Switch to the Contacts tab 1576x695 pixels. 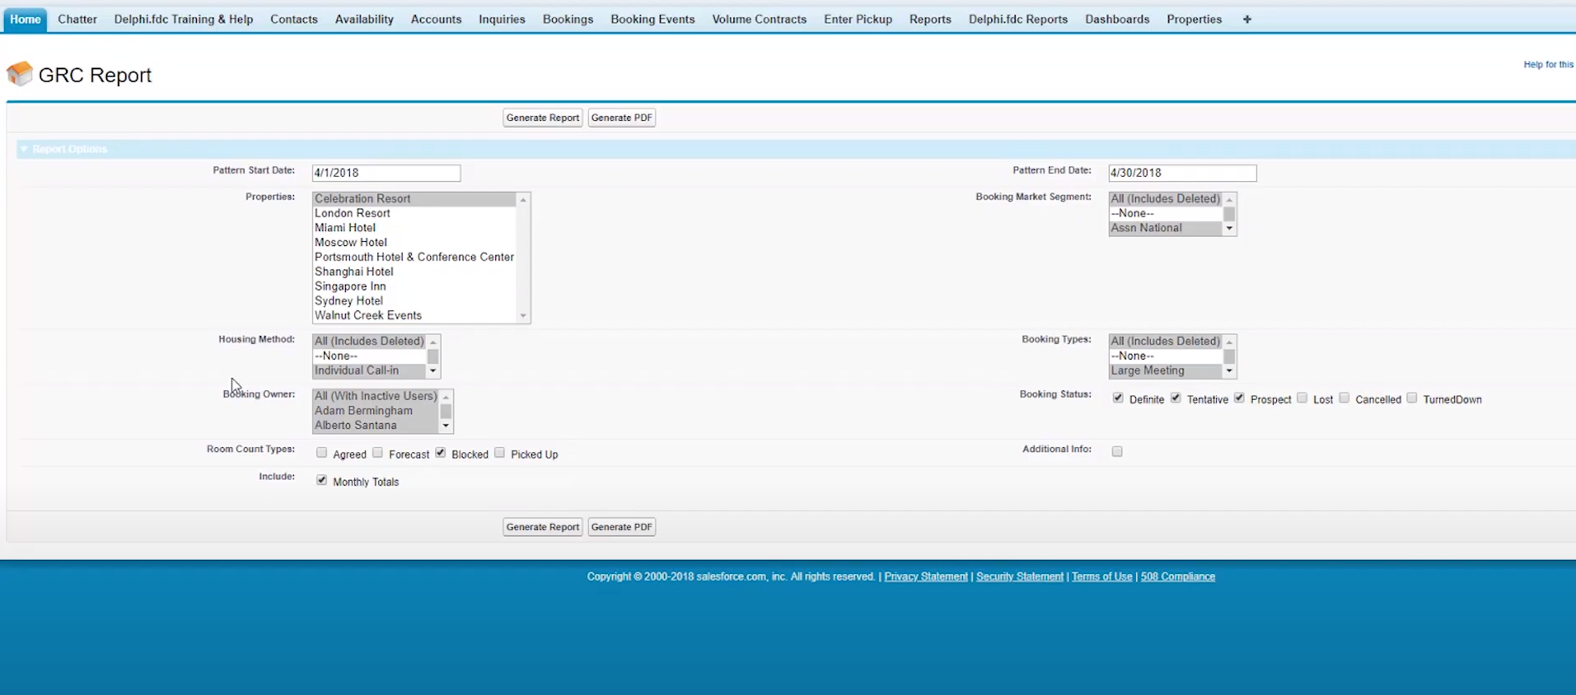coord(294,19)
